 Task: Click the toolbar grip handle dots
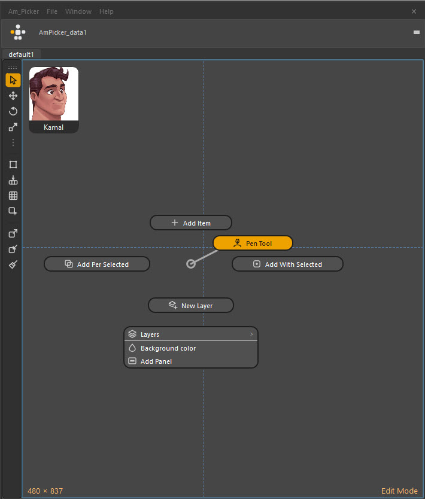point(13,67)
